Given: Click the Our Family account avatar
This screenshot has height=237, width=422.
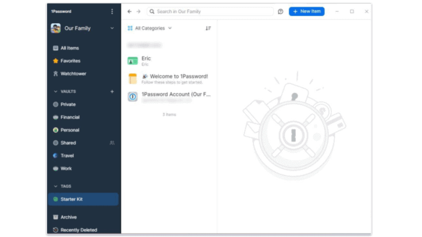Looking at the screenshot, I should [56, 28].
